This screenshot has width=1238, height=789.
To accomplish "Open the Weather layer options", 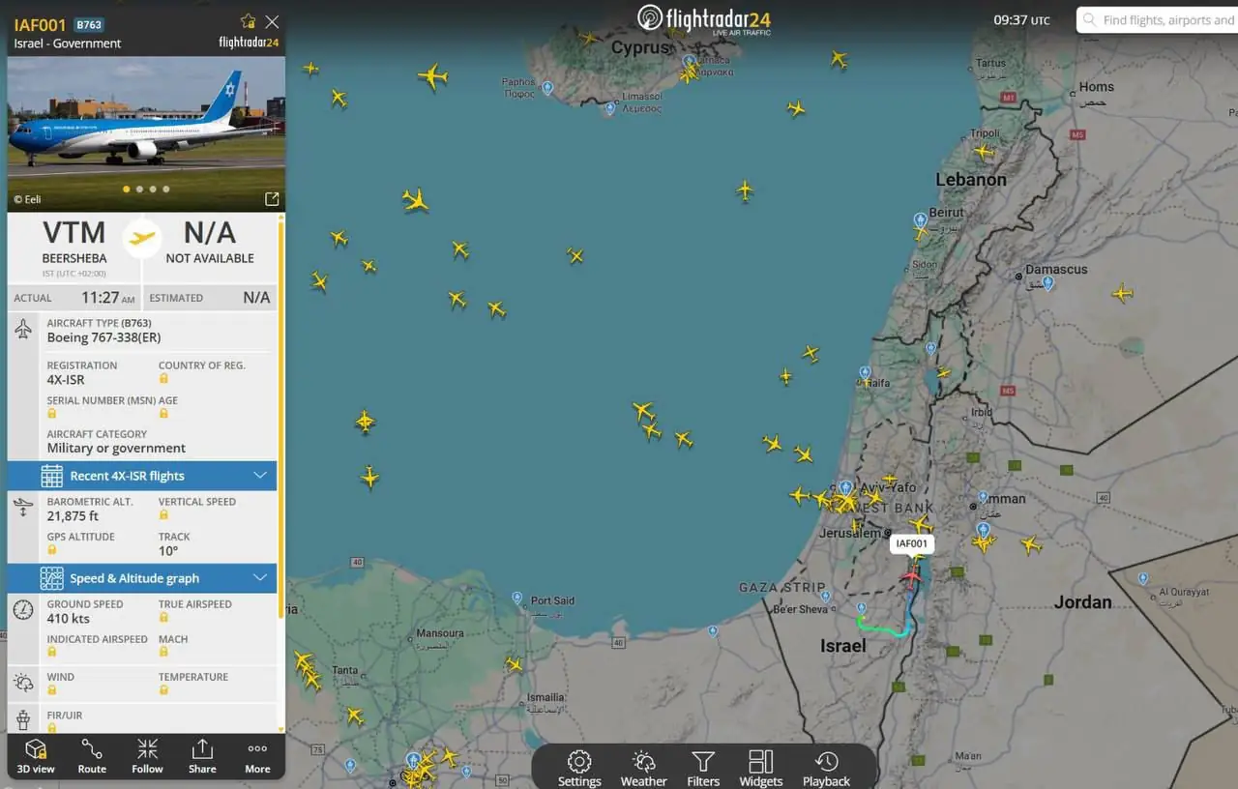I will click(x=643, y=768).
